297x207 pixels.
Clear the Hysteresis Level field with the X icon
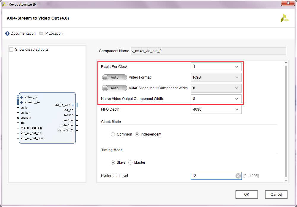coord(238,176)
